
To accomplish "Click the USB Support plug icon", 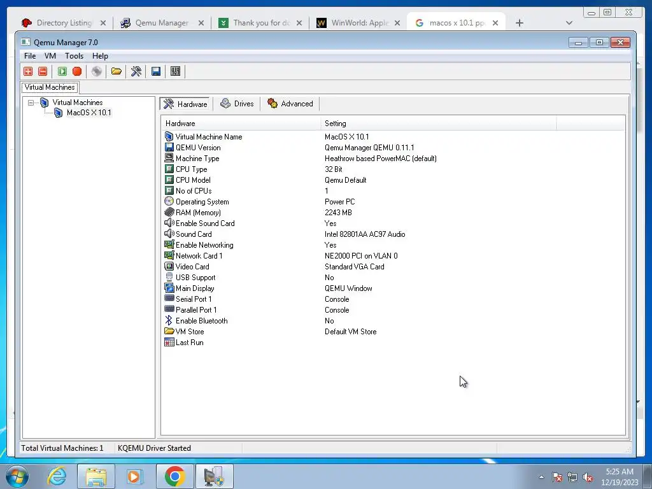I will pos(169,277).
